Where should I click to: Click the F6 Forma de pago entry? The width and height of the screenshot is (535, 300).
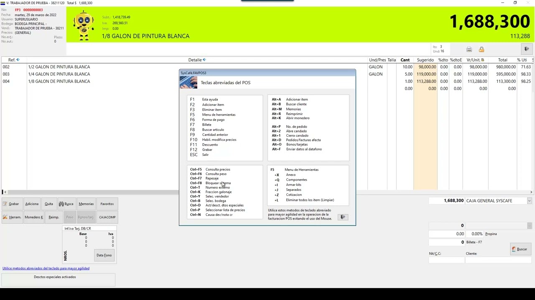click(207, 120)
